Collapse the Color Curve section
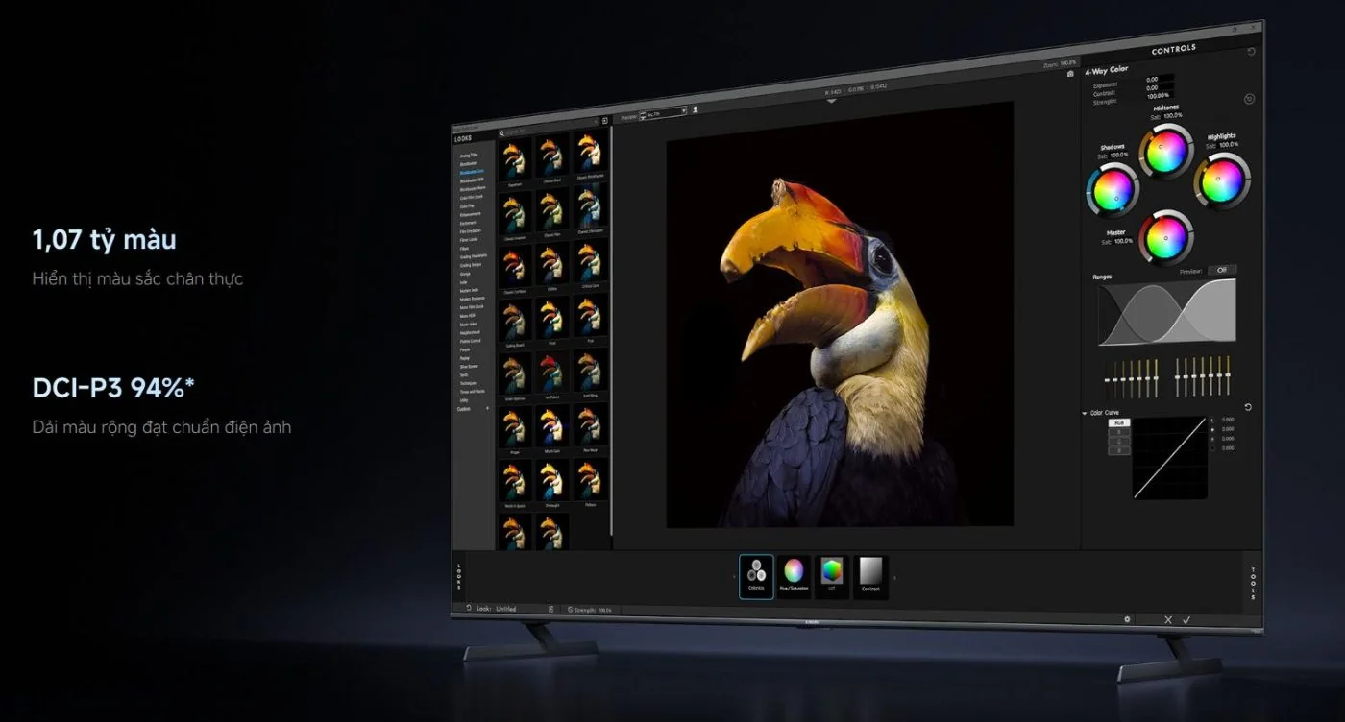The image size is (1345, 722). (x=1085, y=413)
